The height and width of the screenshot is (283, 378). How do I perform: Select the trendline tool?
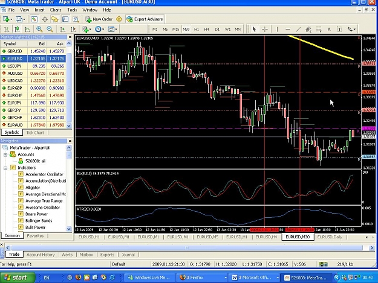298,29
